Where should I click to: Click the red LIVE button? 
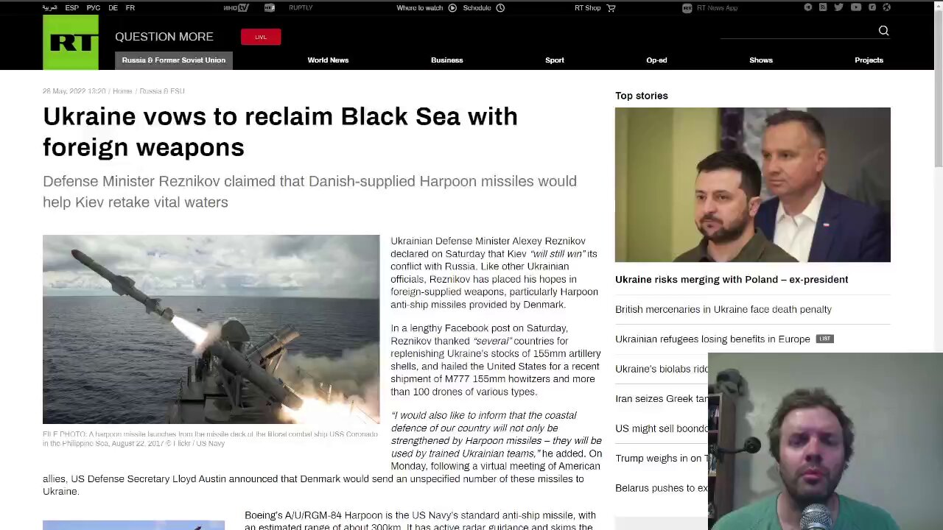pyautogui.click(x=261, y=37)
